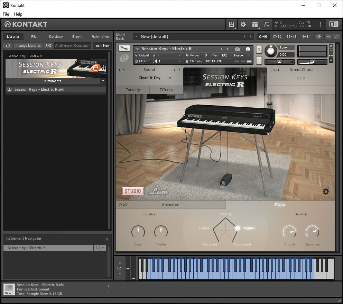Switch to STUDIO mode
This screenshot has height=304, width=343.
point(133,191)
